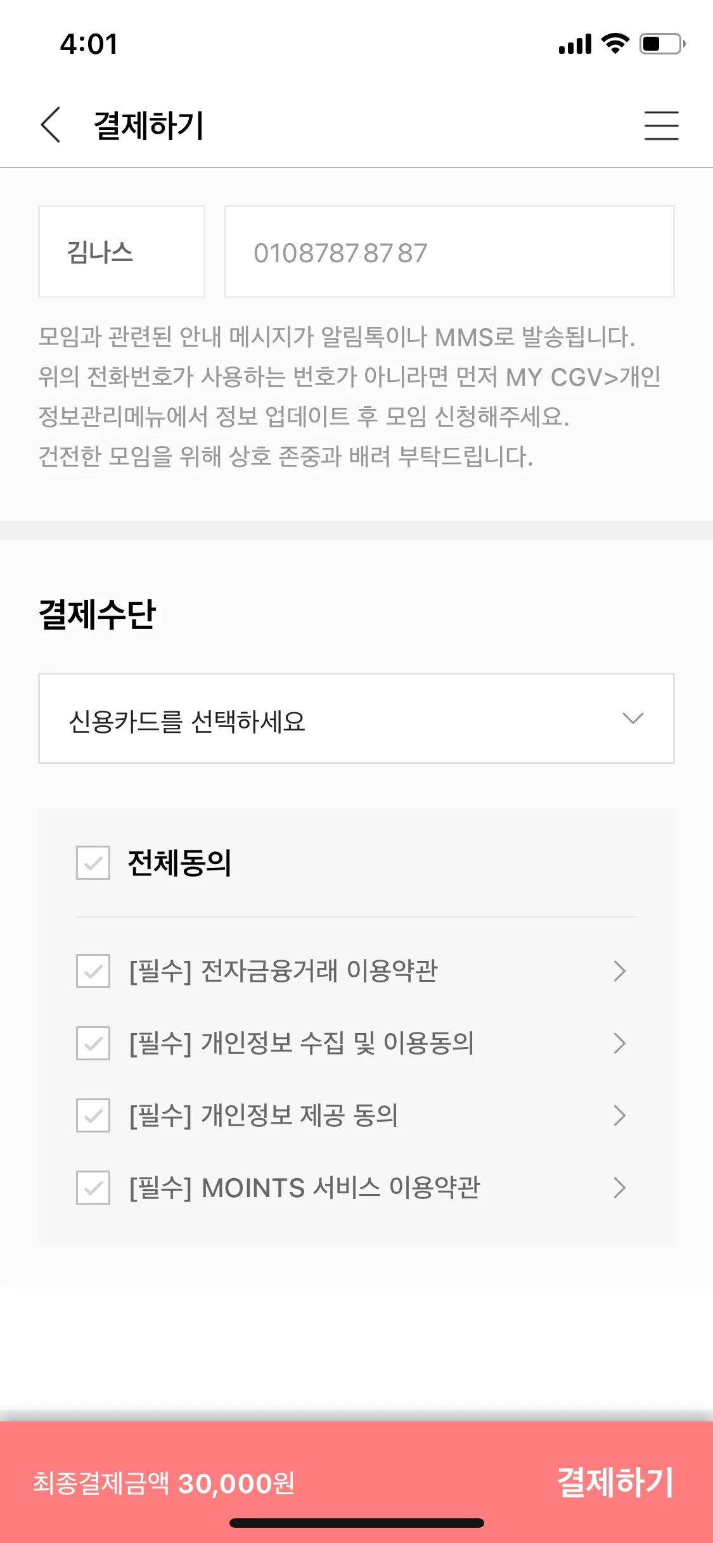713x1543 pixels.
Task: Tap the battery status icon
Action: [x=662, y=44]
